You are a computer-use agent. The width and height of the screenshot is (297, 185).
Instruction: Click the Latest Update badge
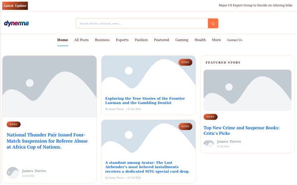pyautogui.click(x=15, y=6)
